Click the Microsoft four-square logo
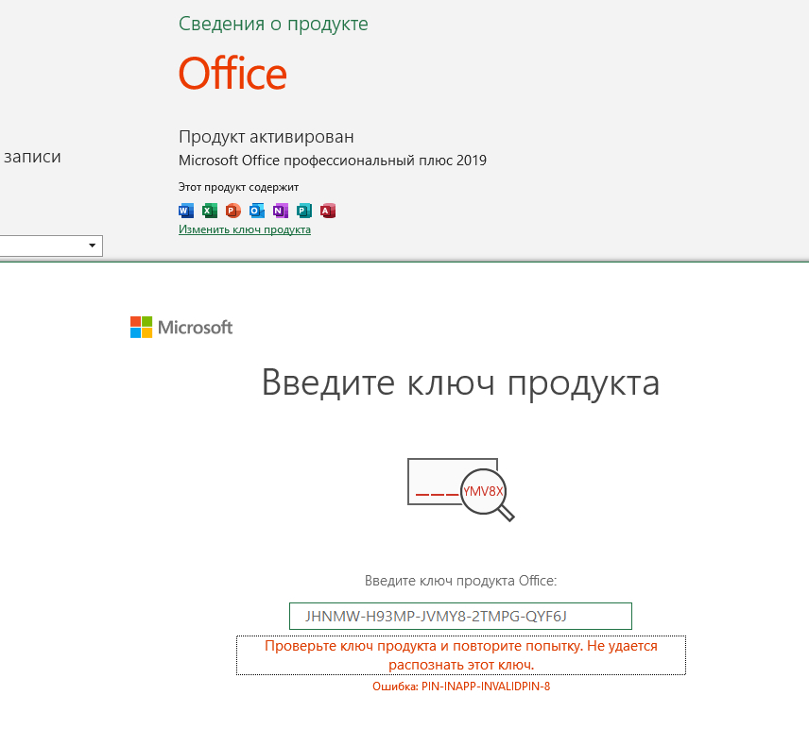Viewport: 809px width, 746px height. [141, 327]
